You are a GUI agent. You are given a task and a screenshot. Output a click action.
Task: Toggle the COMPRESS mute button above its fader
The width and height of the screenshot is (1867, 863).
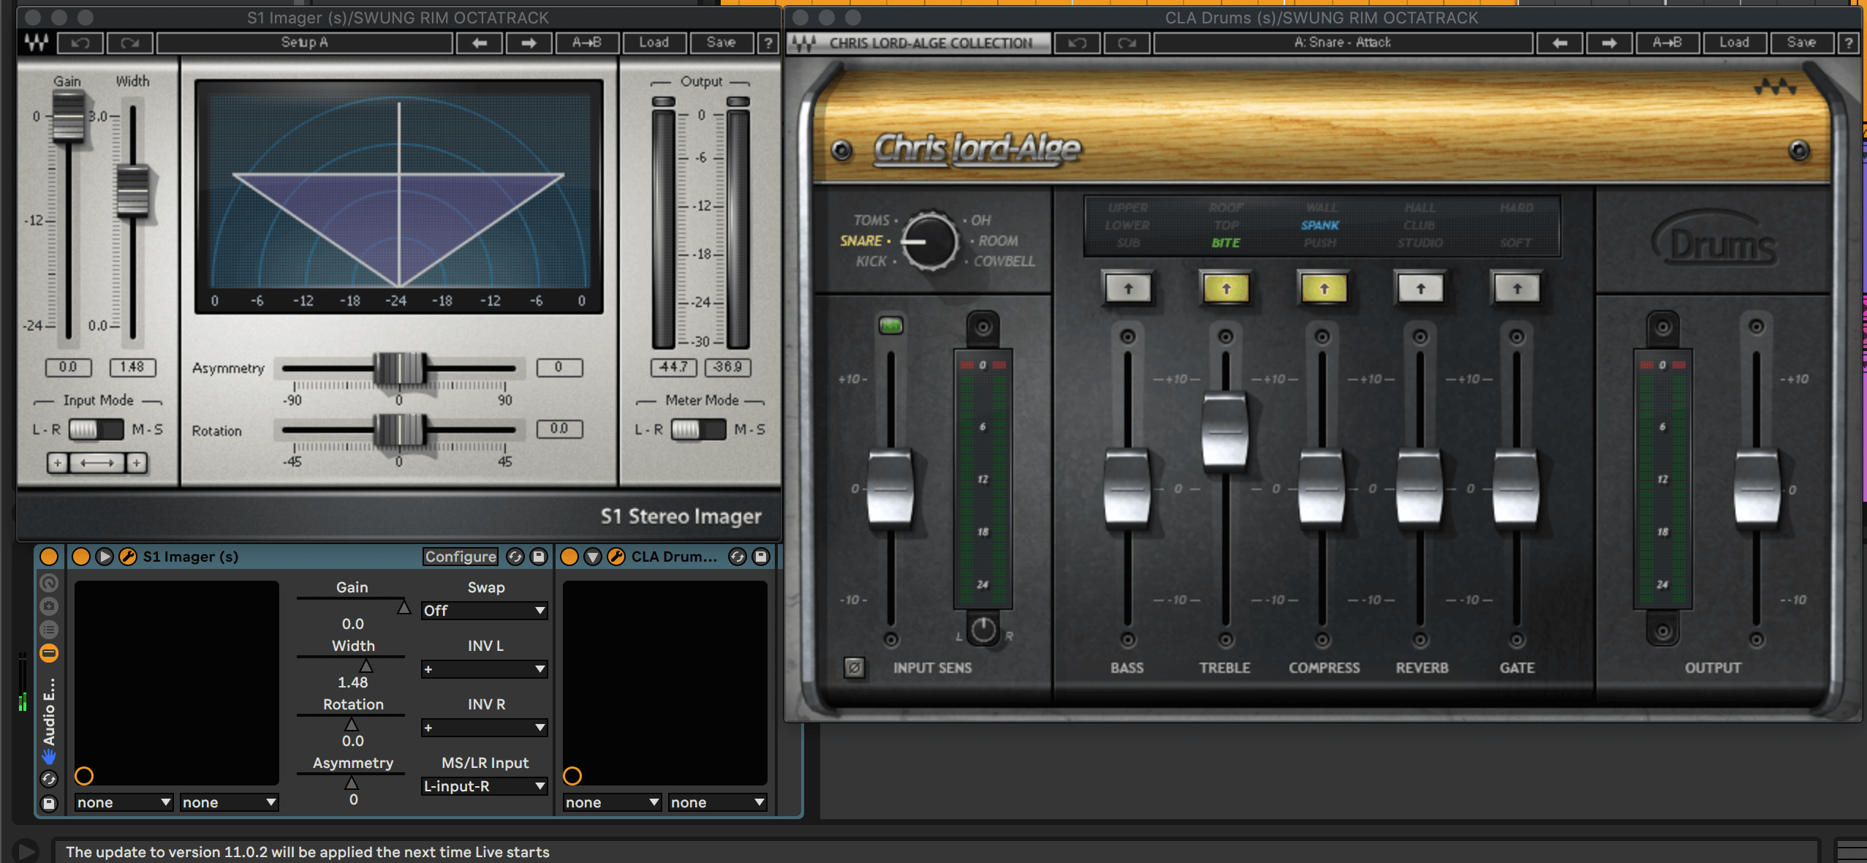[1322, 336]
